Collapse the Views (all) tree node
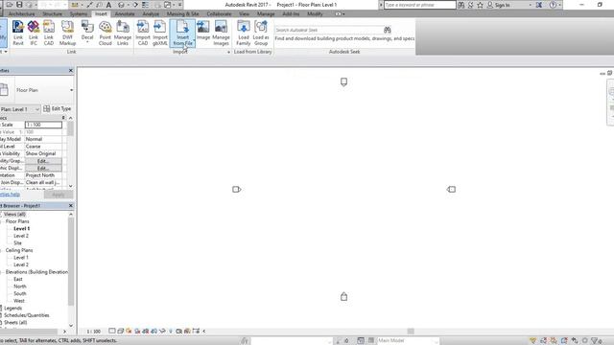 [x=1, y=215]
